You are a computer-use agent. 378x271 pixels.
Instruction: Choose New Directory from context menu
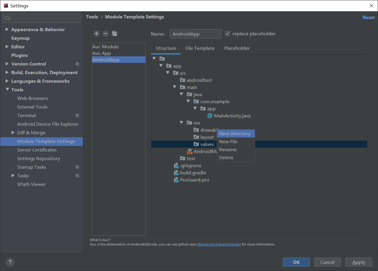click(x=235, y=134)
